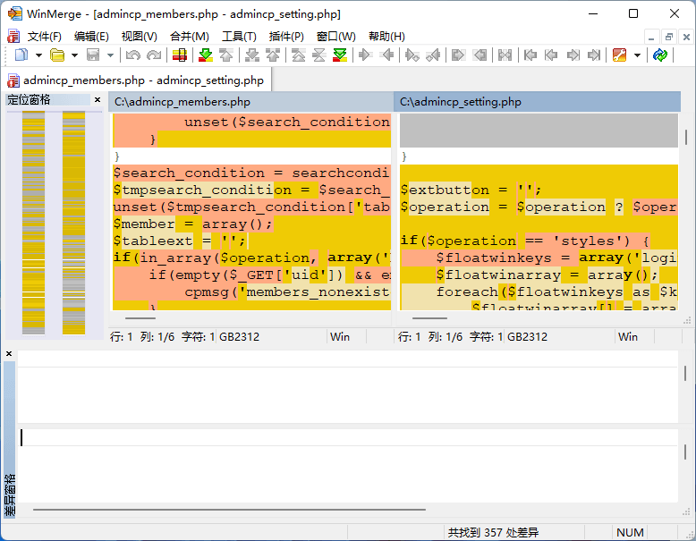Expand the Options wrench dropdown arrow
Screen dimensions: 696x541
coord(638,55)
